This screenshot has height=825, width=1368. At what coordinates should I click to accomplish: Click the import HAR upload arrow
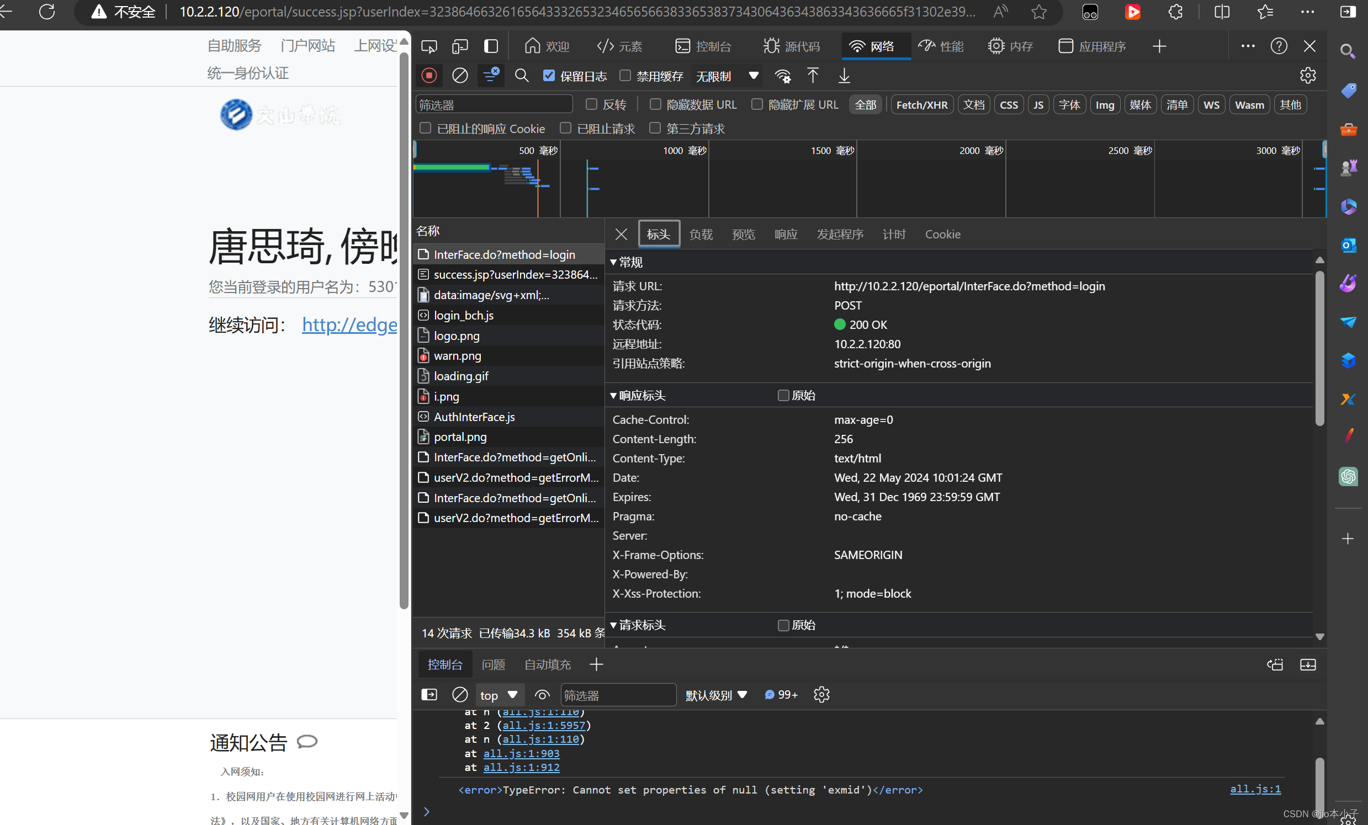tap(812, 76)
